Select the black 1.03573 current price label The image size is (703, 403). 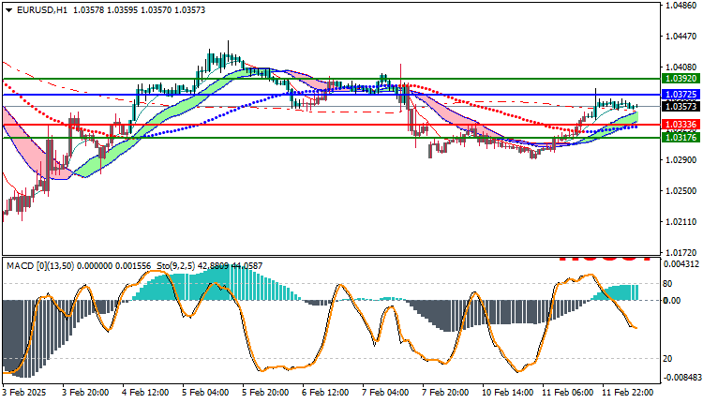pos(681,106)
